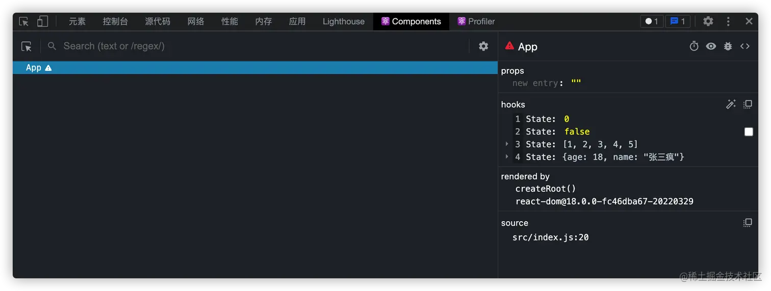Inspect matching DOM element eye icon
The height and width of the screenshot is (291, 771).
pyautogui.click(x=711, y=46)
